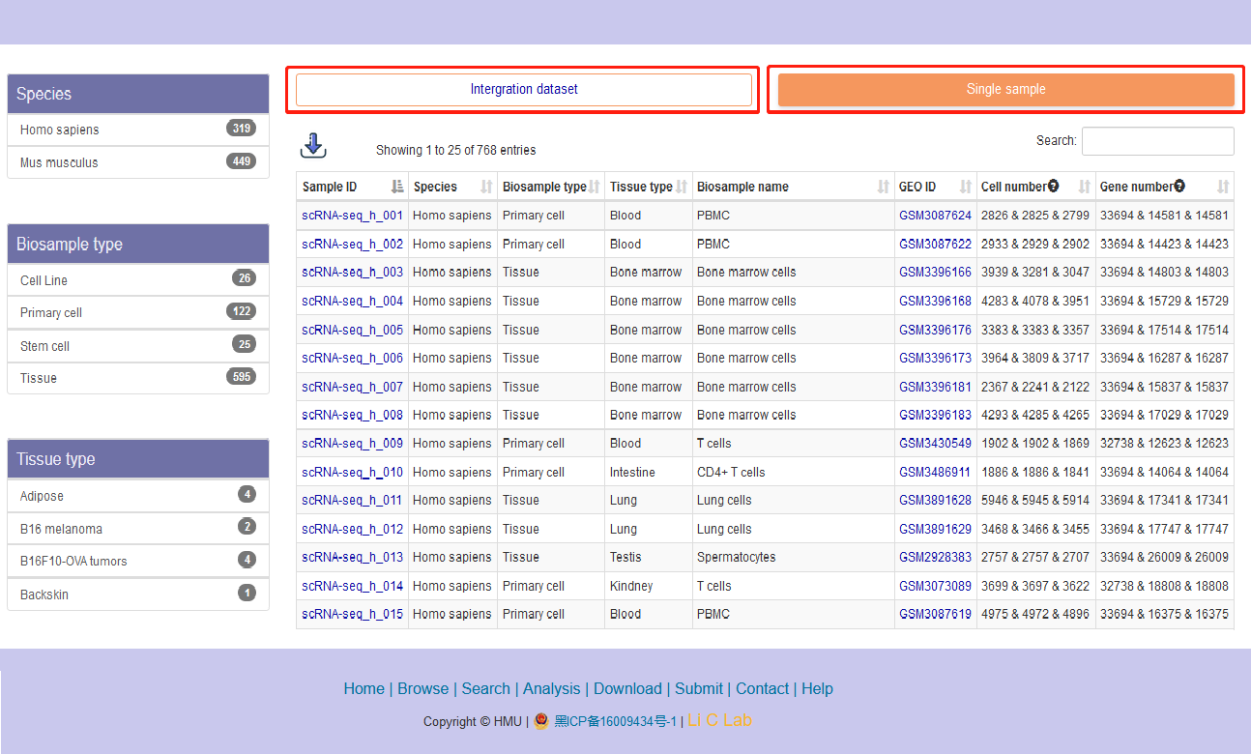Click 'Kindney' tissue type cell
1251x754 pixels.
(x=631, y=587)
